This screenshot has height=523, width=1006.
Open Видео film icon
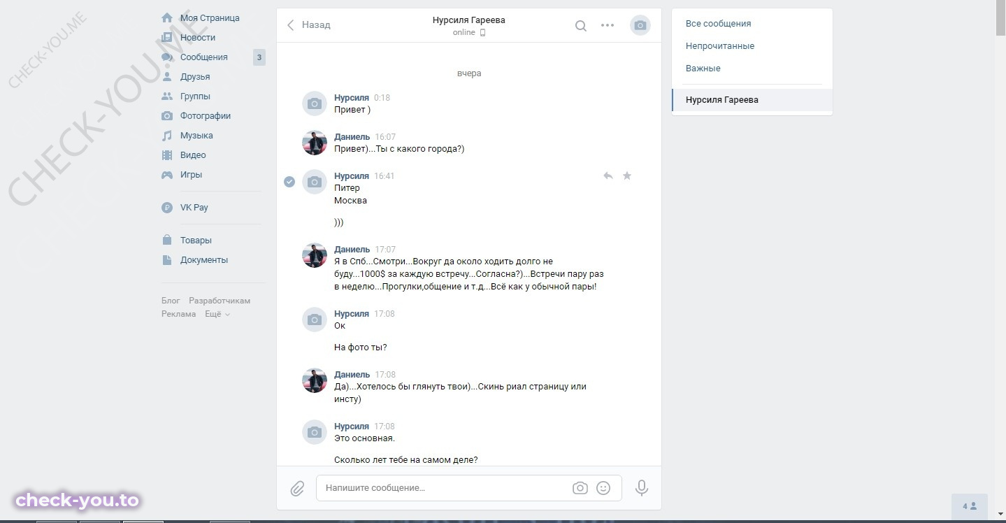(x=167, y=155)
